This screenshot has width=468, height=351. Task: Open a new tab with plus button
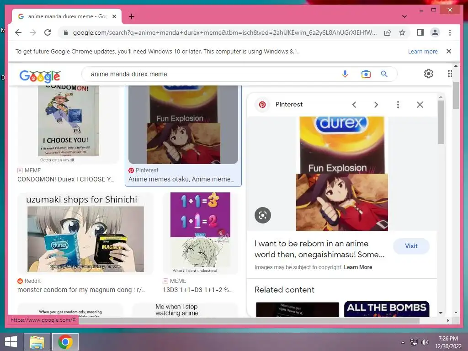click(x=131, y=16)
